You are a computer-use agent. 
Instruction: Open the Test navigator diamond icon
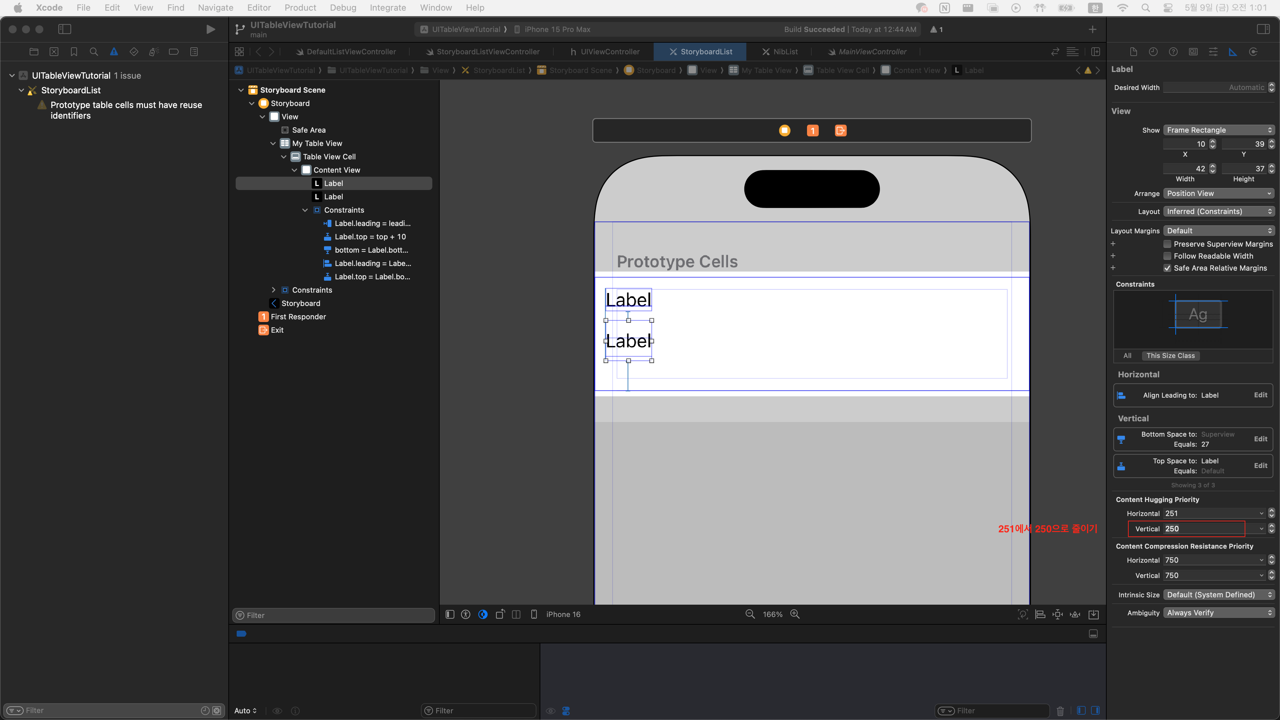[x=134, y=52]
